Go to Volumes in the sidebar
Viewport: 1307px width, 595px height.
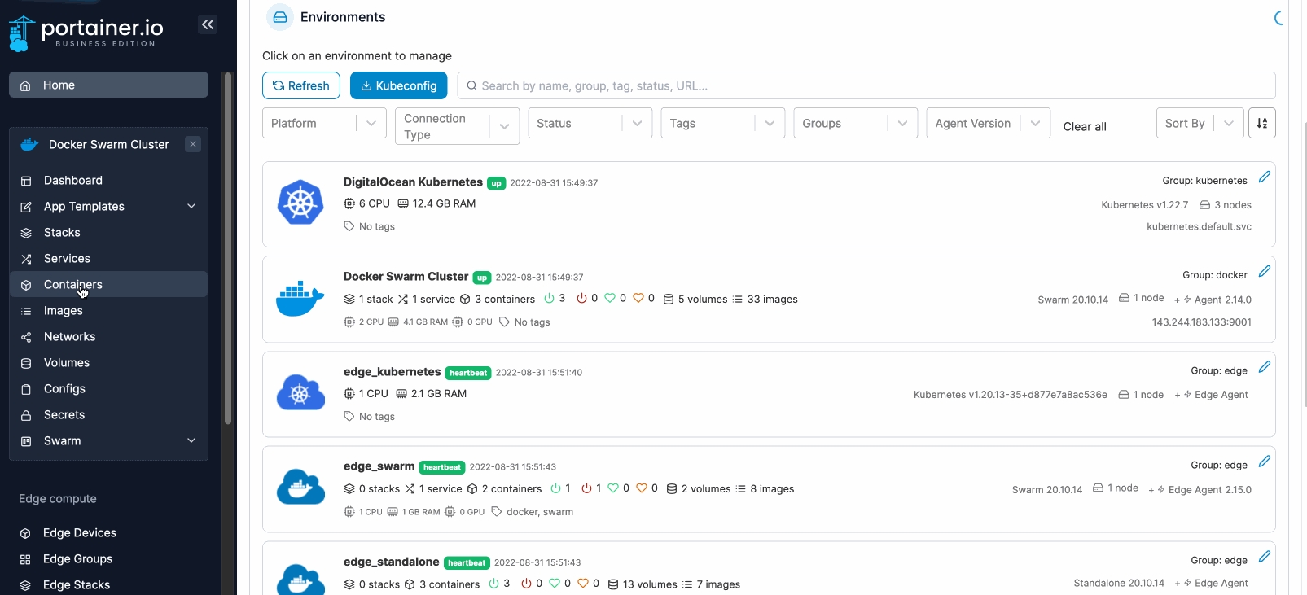67,363
